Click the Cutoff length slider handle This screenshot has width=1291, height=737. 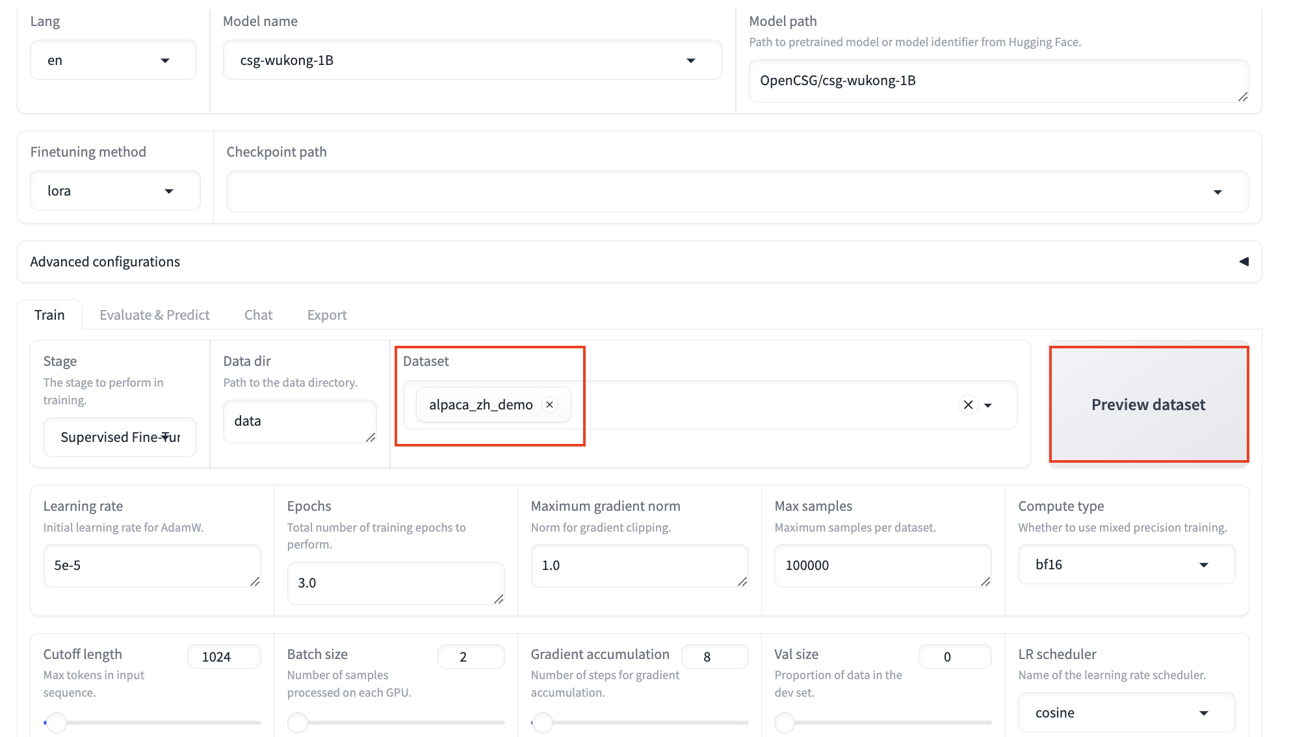click(x=57, y=722)
